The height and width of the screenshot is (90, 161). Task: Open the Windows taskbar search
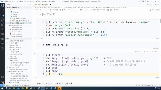(6, 88)
